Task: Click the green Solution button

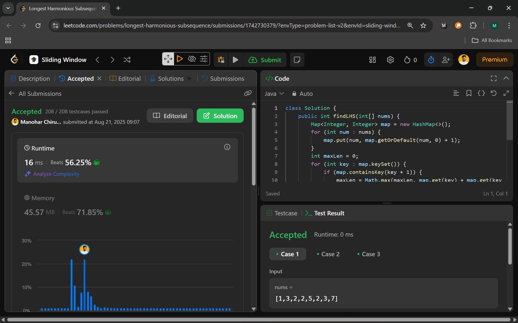Action: [220, 116]
